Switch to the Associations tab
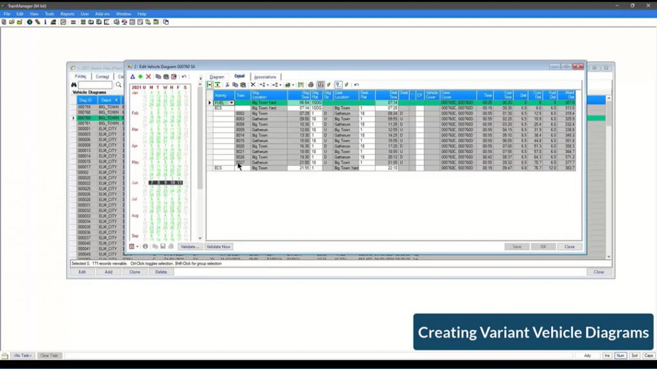Screen dimensions: 657x369 [x=264, y=77]
